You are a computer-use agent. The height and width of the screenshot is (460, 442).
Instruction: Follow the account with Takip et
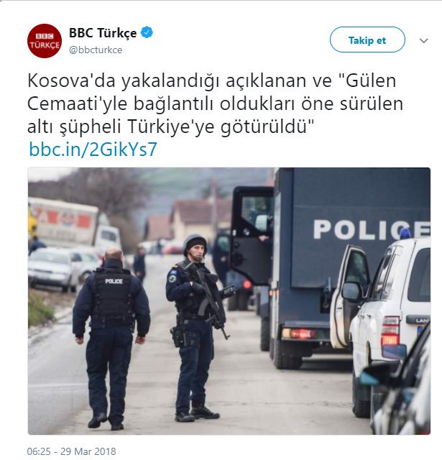pyautogui.click(x=367, y=40)
